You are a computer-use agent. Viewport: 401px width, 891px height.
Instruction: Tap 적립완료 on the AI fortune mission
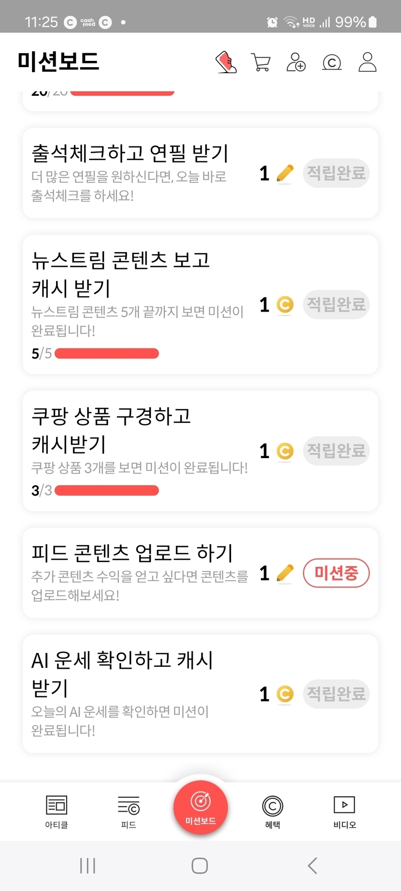(336, 694)
